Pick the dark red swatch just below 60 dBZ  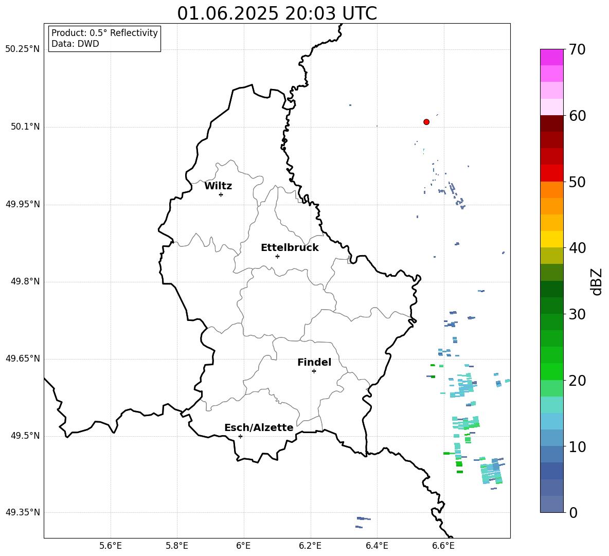(x=551, y=123)
